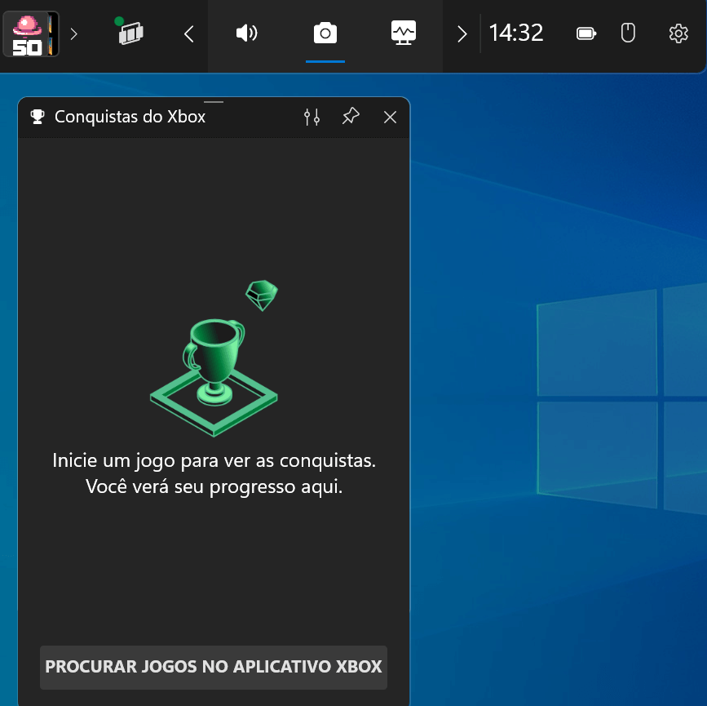The height and width of the screenshot is (706, 707).
Task: Check the battery status icon
Action: click(x=586, y=33)
